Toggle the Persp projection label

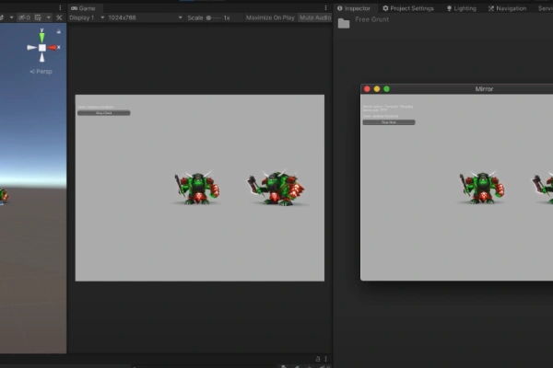(x=41, y=71)
